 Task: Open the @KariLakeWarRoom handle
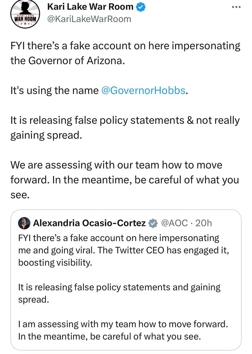[89, 19]
